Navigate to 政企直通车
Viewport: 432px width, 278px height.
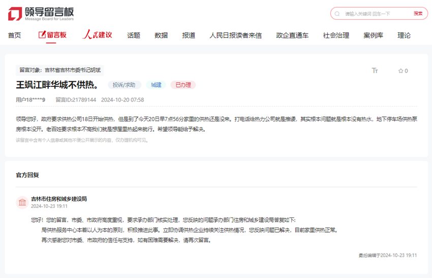point(292,35)
